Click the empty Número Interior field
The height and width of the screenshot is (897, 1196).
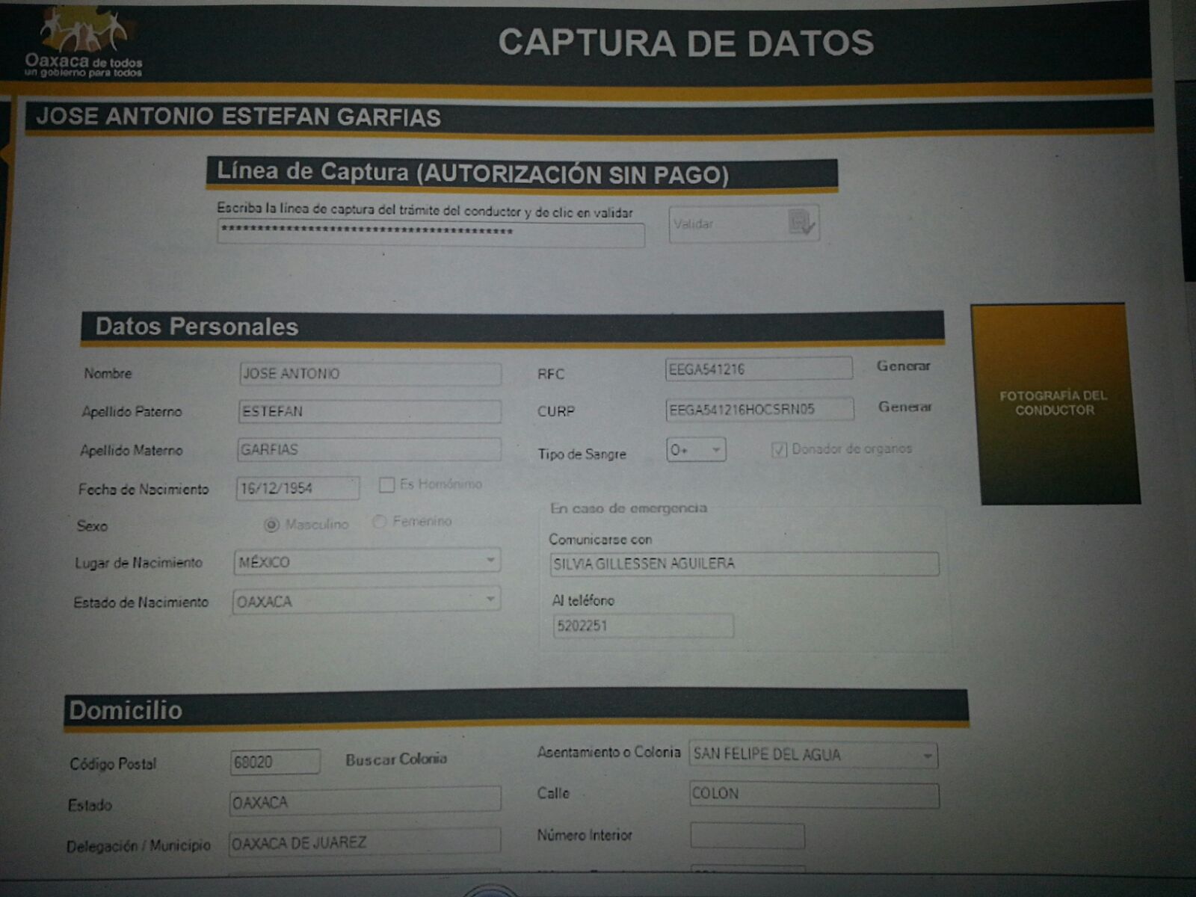click(747, 836)
